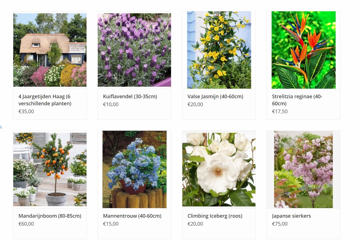359x240 pixels.
Task: Open the Strelitzia reginae (40-60cm) title
Action: [x=297, y=100]
